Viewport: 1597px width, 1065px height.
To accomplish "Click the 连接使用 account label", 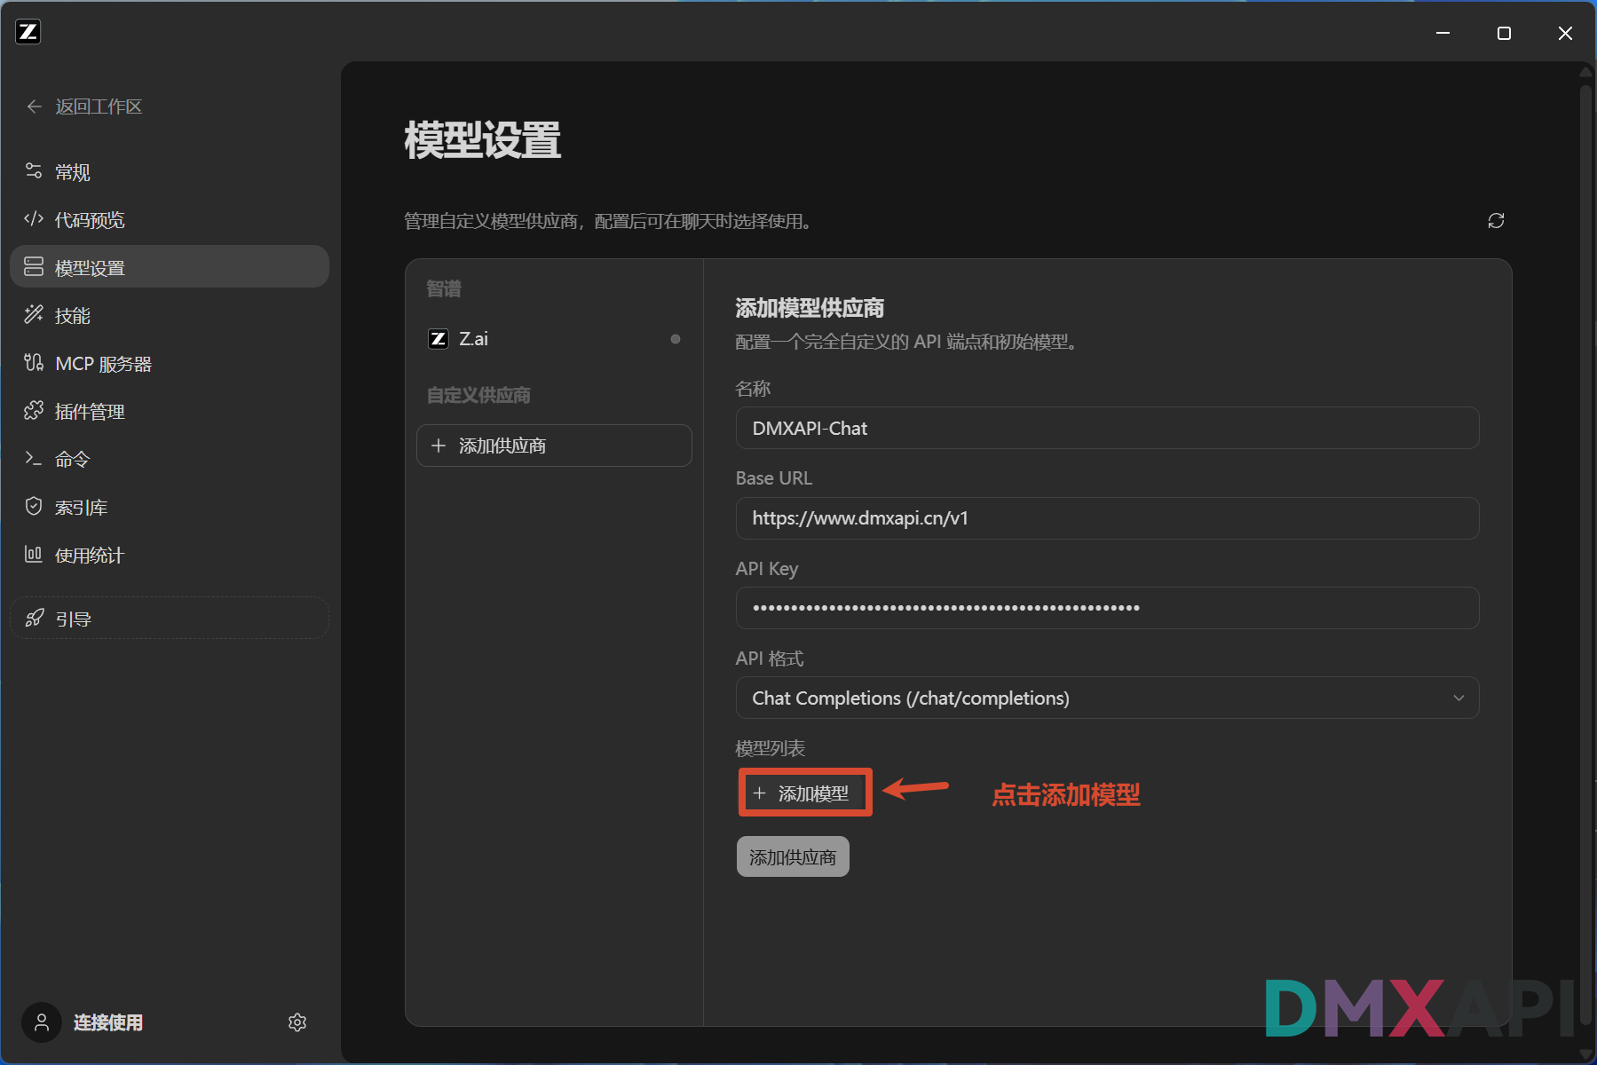I will pyautogui.click(x=108, y=1022).
